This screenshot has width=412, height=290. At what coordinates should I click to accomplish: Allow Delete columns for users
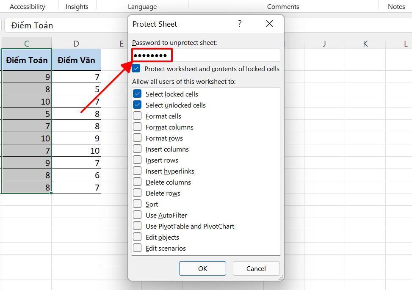click(x=137, y=182)
